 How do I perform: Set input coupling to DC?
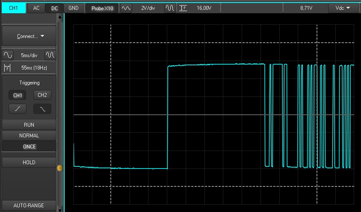pos(55,8)
